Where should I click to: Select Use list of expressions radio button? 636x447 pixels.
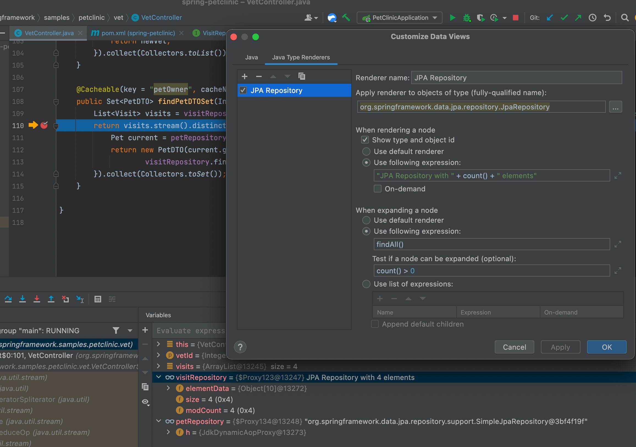click(x=366, y=284)
